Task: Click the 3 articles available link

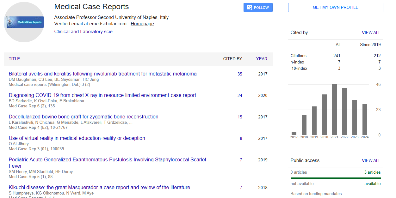Action: point(372,172)
